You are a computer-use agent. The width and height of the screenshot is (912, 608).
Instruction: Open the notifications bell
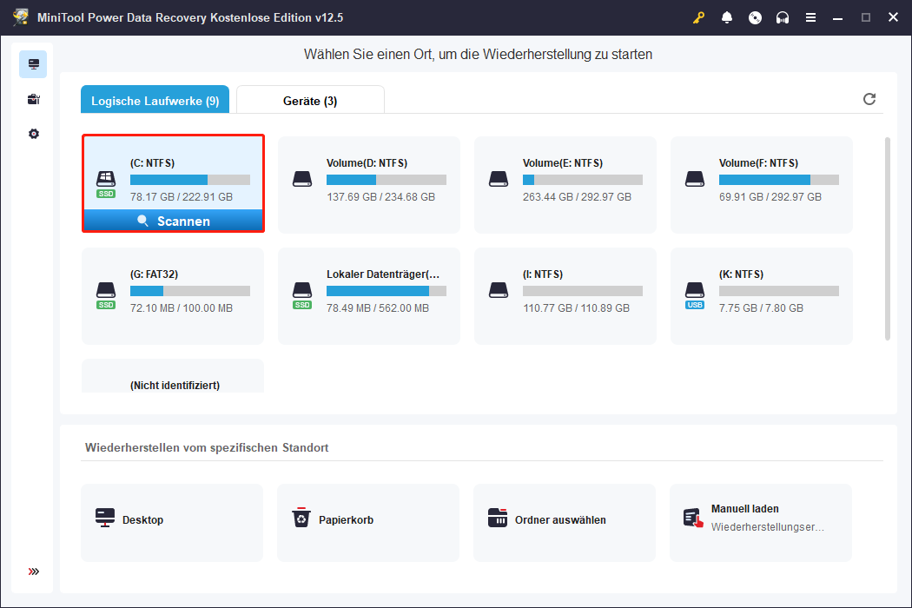726,17
